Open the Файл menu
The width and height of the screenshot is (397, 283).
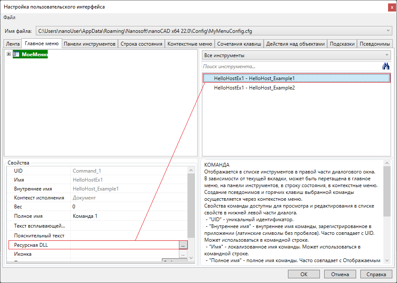click(9, 17)
